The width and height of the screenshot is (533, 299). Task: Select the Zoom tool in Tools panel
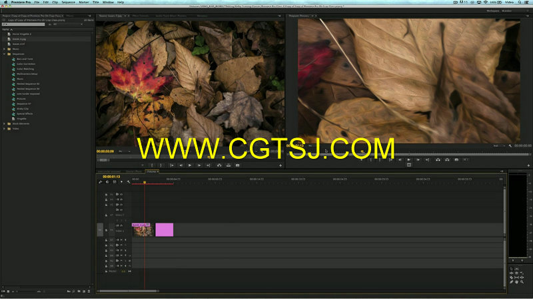pos(522,282)
